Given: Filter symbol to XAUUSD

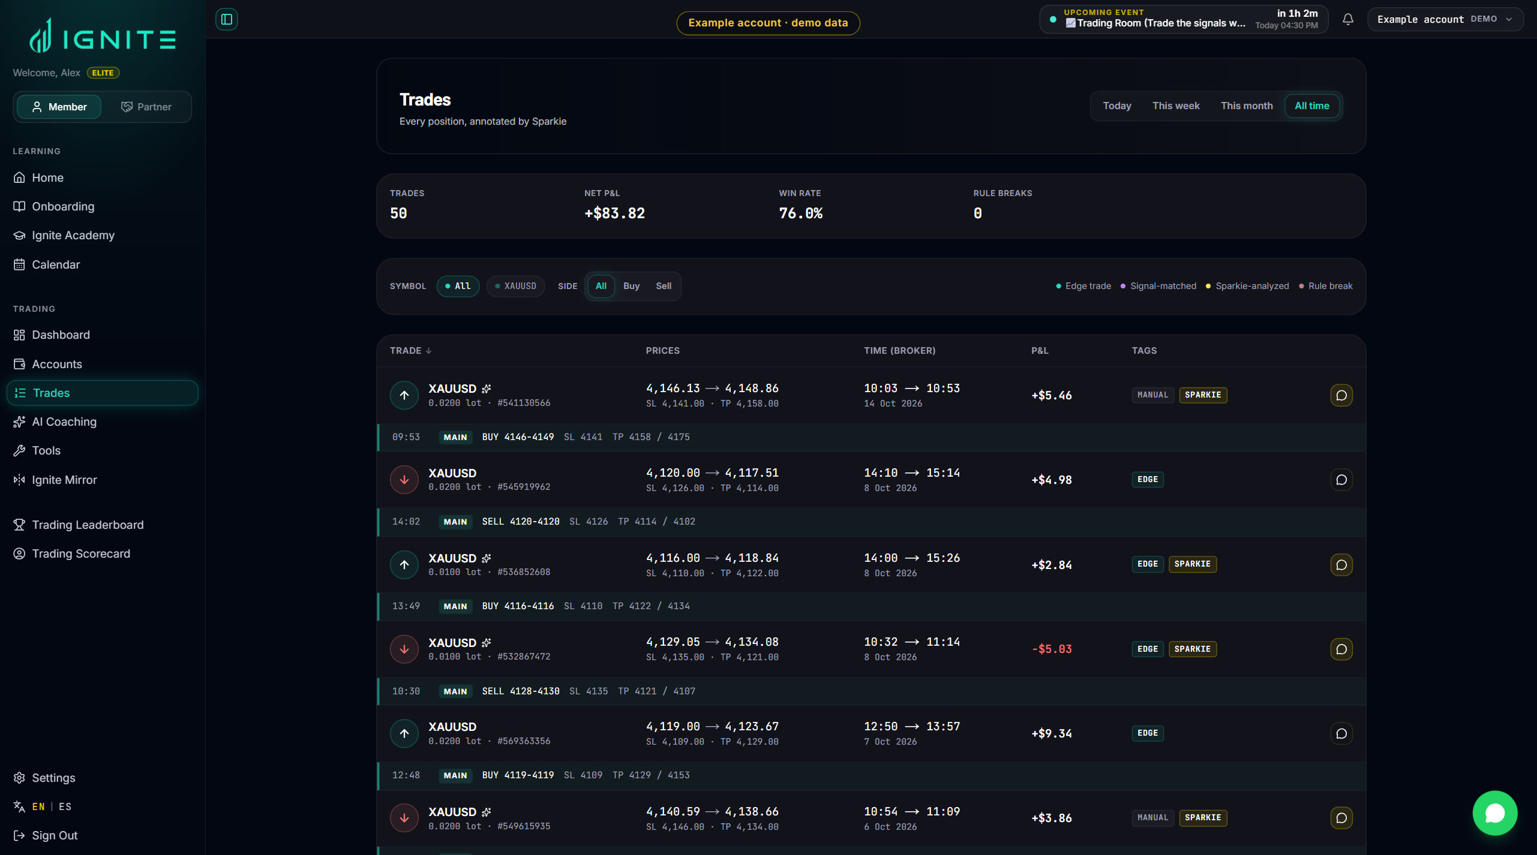Looking at the screenshot, I should coord(515,286).
